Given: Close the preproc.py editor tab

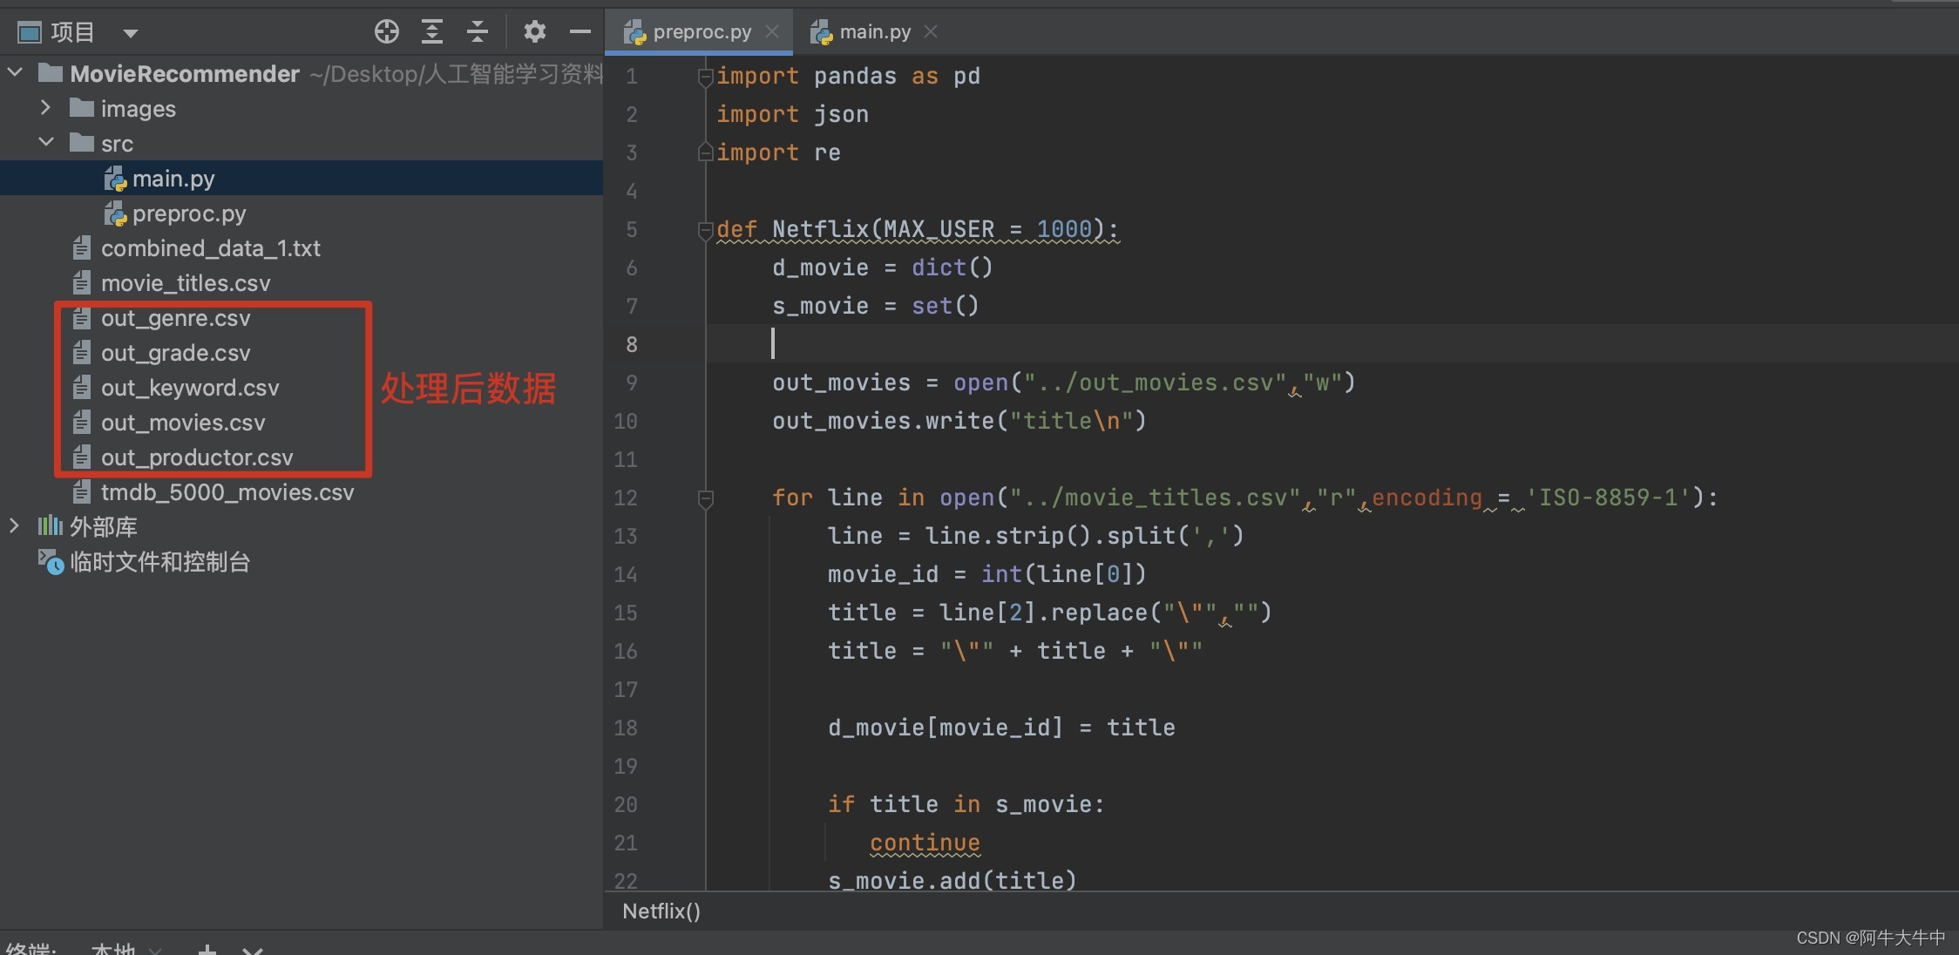Looking at the screenshot, I should tap(772, 31).
